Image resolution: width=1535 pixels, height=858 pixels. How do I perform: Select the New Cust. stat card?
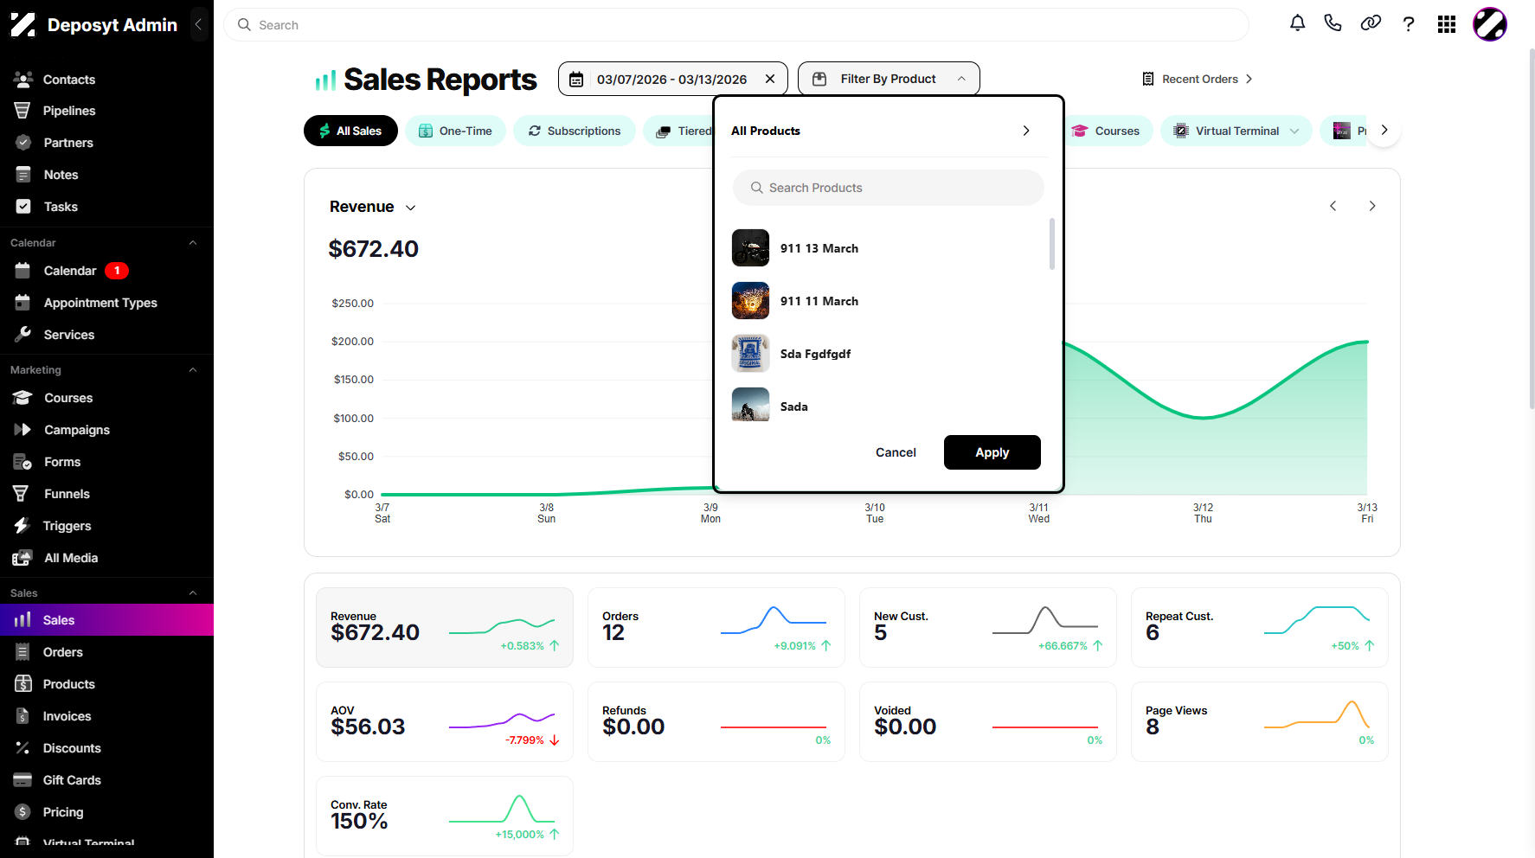(x=988, y=627)
